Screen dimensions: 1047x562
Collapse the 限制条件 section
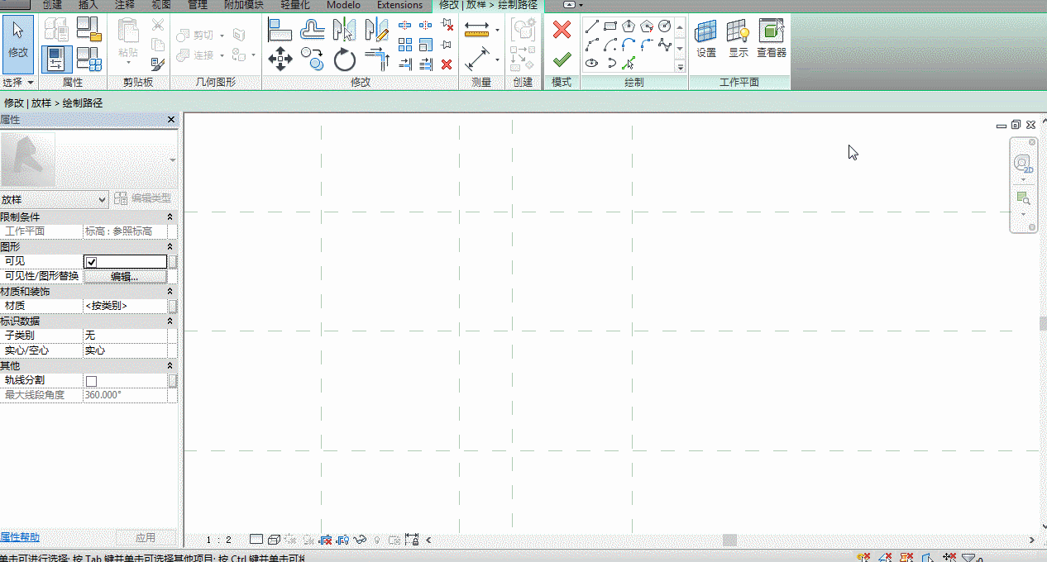tap(170, 217)
